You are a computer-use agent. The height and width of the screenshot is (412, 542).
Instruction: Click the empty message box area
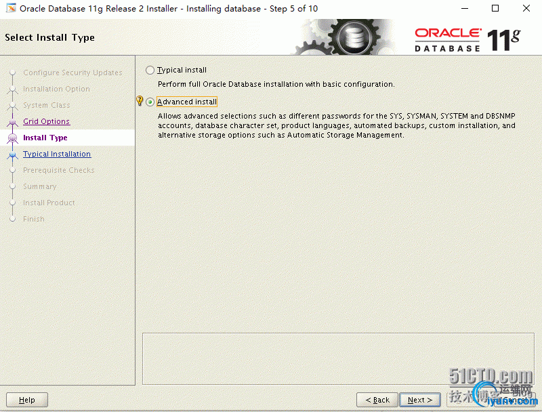tap(338, 358)
